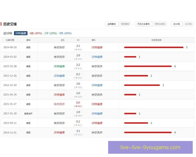Switch to the 相同主客场 filter option
196x157 pixels.
tap(160, 24)
